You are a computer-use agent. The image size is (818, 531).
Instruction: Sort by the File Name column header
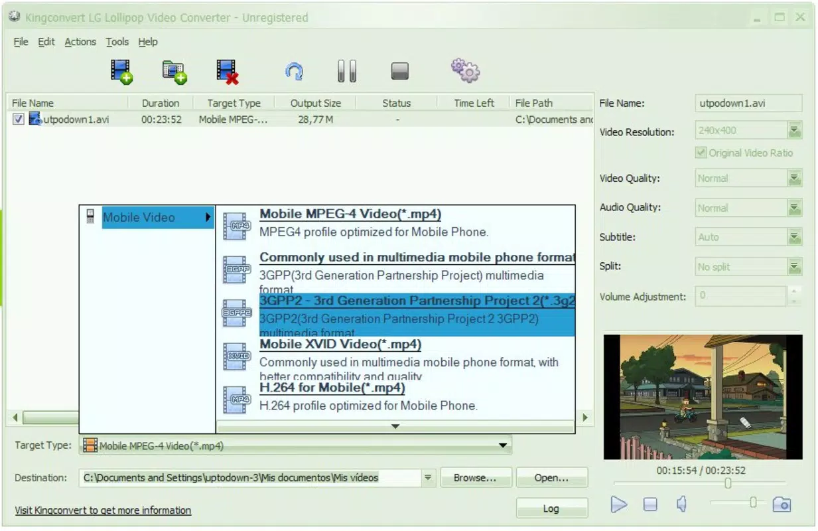tap(67, 103)
